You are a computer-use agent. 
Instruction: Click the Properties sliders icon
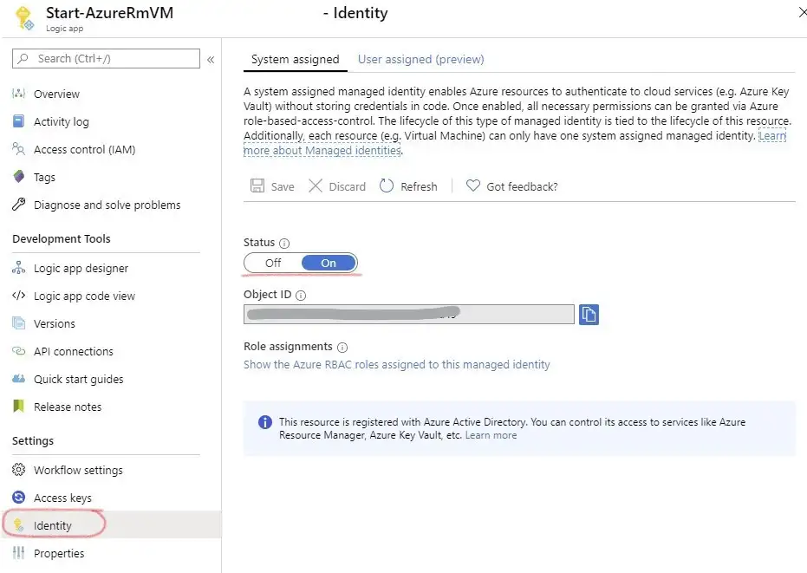(18, 552)
